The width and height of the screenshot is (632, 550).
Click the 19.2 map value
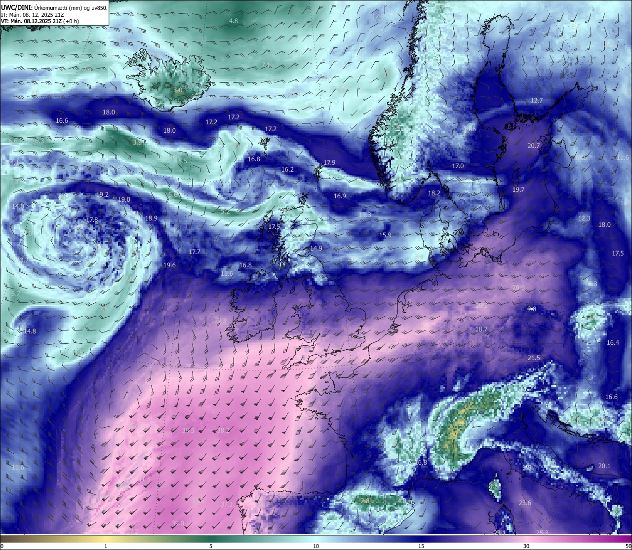[102, 195]
